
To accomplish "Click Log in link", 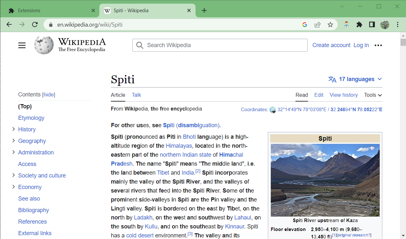I will [361, 45].
